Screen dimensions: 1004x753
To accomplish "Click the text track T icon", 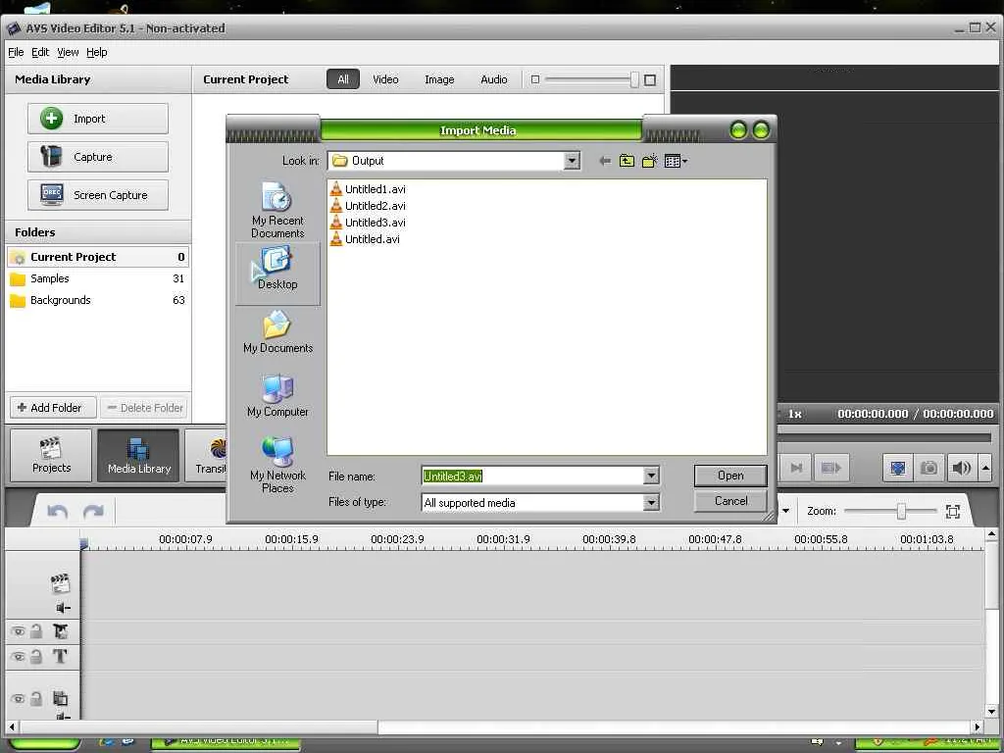I will coord(60,656).
